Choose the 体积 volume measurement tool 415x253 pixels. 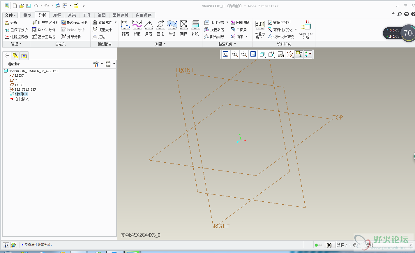click(x=195, y=28)
